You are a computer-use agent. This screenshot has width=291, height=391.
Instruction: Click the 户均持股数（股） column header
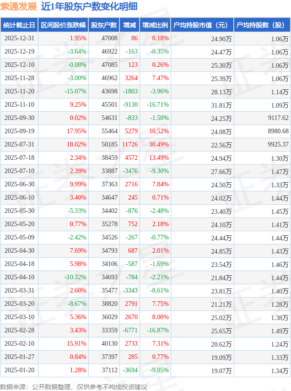262,25
